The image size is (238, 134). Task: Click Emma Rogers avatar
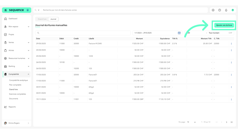pos(6,123)
